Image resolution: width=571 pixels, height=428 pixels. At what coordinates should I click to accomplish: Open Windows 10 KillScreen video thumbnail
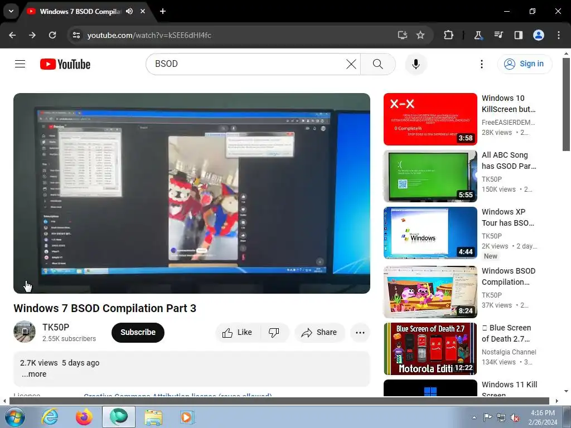[430, 119]
